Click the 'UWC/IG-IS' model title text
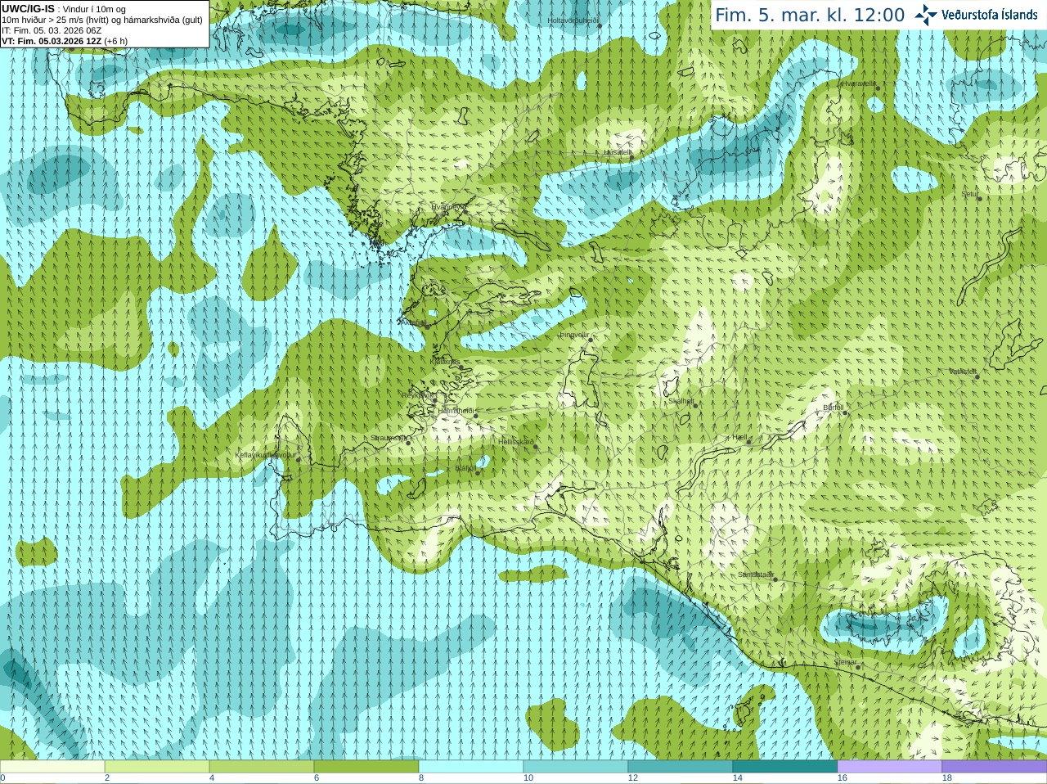The height and width of the screenshot is (784, 1047). (x=28, y=8)
